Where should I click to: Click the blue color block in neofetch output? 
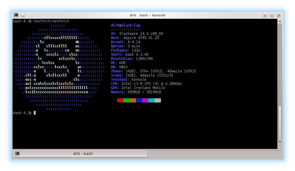pyautogui.click(x=139, y=100)
